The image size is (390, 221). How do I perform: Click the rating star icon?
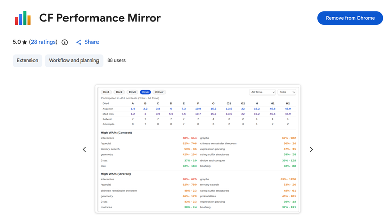click(x=24, y=42)
